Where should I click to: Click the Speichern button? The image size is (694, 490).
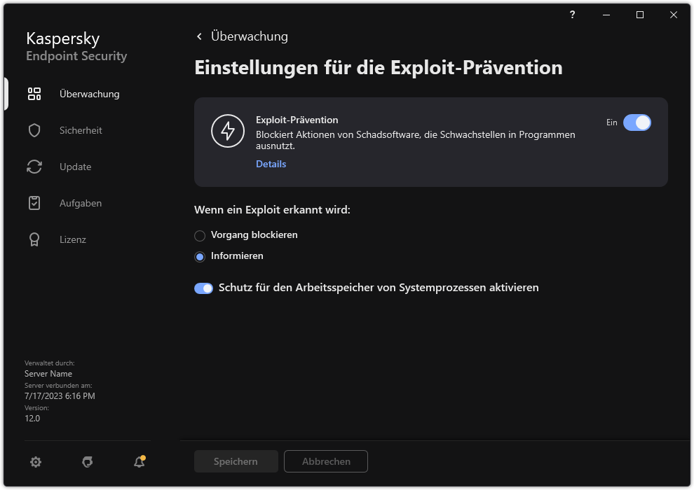click(x=236, y=461)
